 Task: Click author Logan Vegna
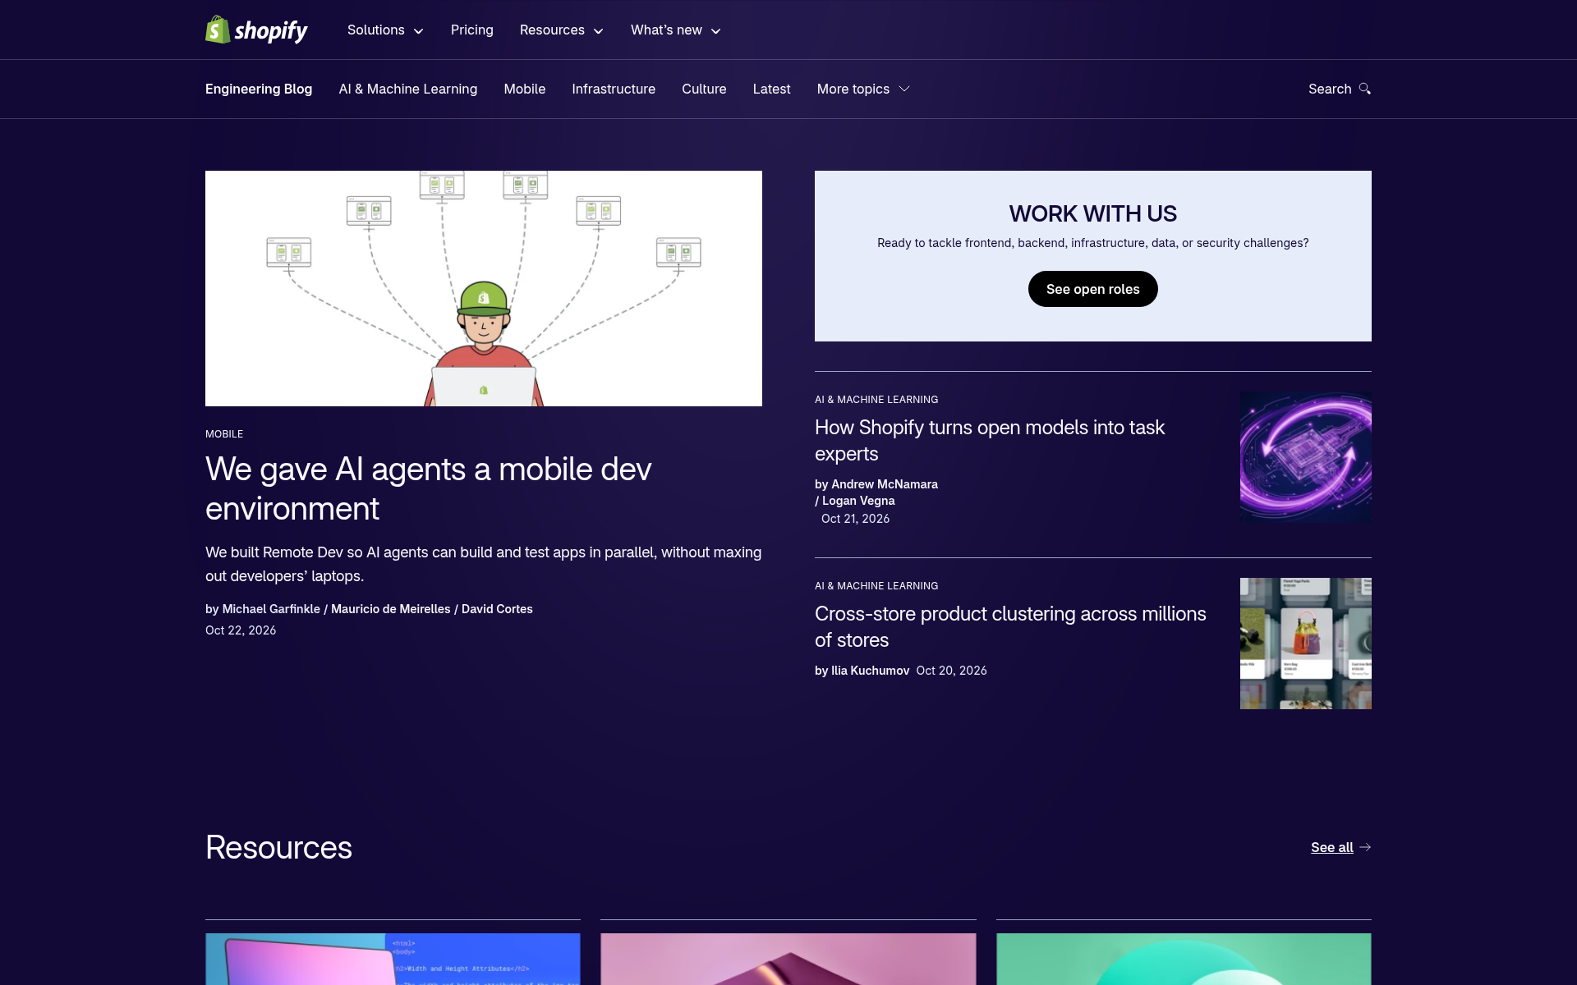(x=858, y=501)
